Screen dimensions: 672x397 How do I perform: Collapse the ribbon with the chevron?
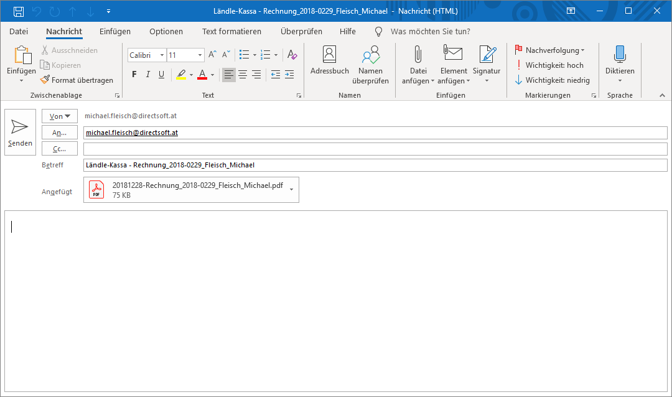pyautogui.click(x=662, y=95)
